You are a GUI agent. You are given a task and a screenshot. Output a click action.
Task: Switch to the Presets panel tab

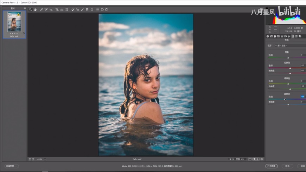(296, 36)
